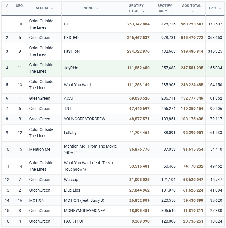Click the SPOTIFY DAILY header text
This screenshot has width=226, height=228.
pos(165,8)
